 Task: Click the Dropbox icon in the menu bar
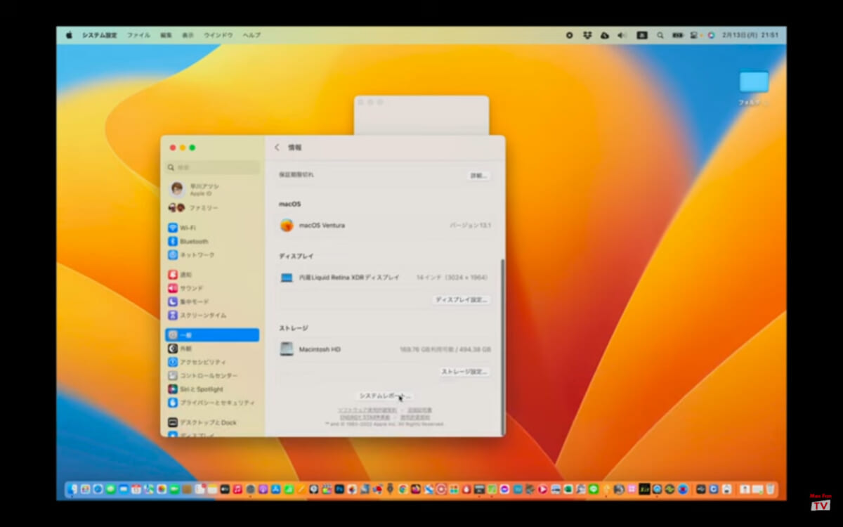coord(587,35)
